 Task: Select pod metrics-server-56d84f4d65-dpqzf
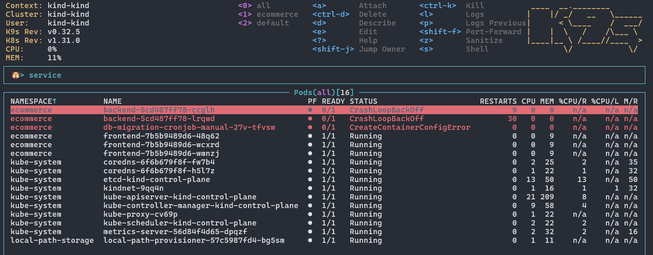324,232
